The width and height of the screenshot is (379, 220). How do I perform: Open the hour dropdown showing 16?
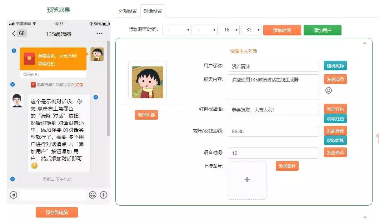[x=229, y=30]
